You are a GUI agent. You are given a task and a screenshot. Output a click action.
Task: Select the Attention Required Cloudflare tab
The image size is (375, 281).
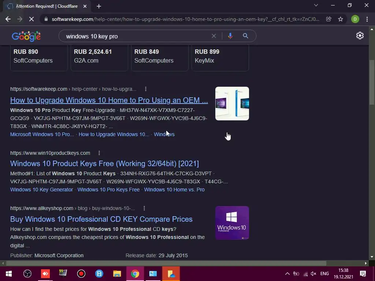tap(47, 7)
